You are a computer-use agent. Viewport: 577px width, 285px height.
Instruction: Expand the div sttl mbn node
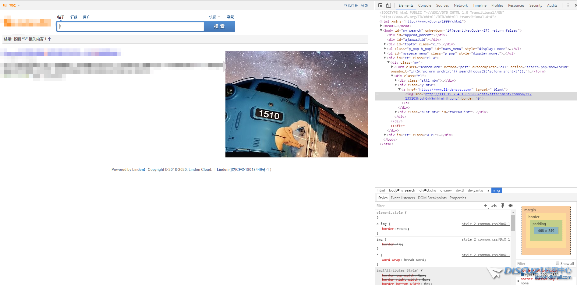tap(396, 80)
